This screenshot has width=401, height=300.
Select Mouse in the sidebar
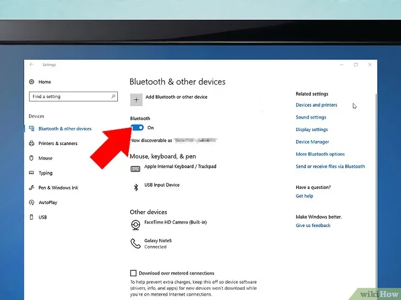[45, 158]
